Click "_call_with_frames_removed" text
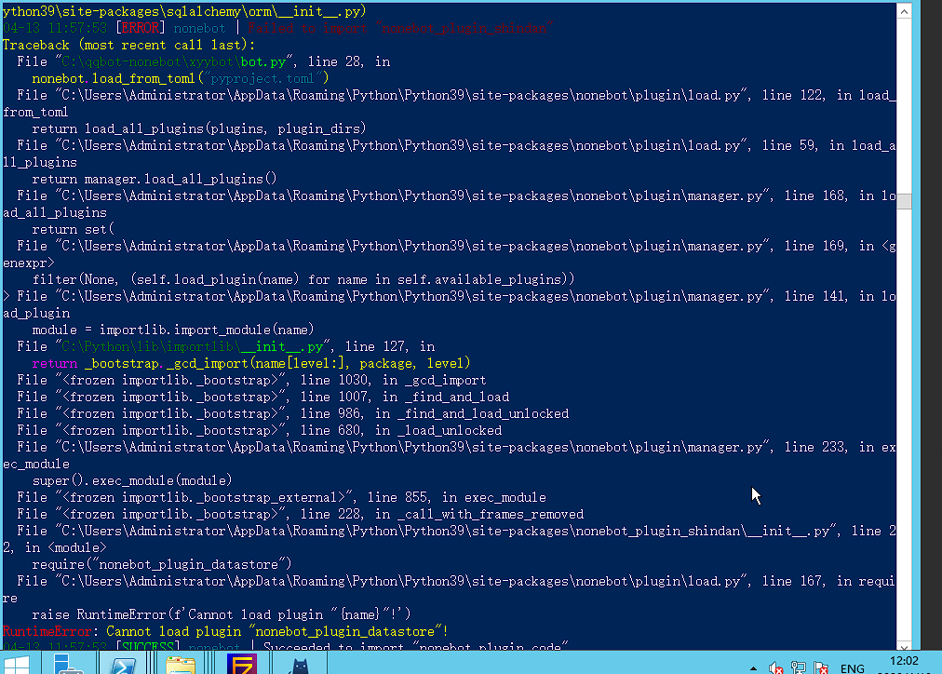This screenshot has width=942, height=674. tap(491, 514)
